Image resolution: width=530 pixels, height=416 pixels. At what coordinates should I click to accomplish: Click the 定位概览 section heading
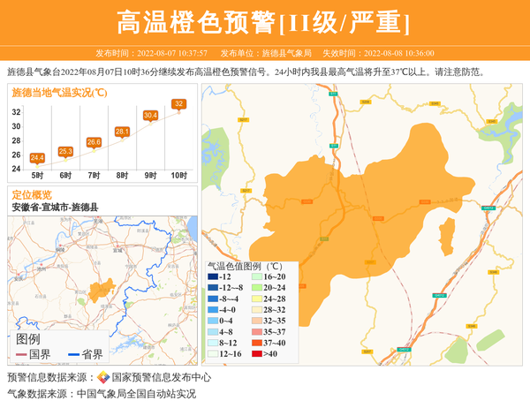(x=31, y=195)
